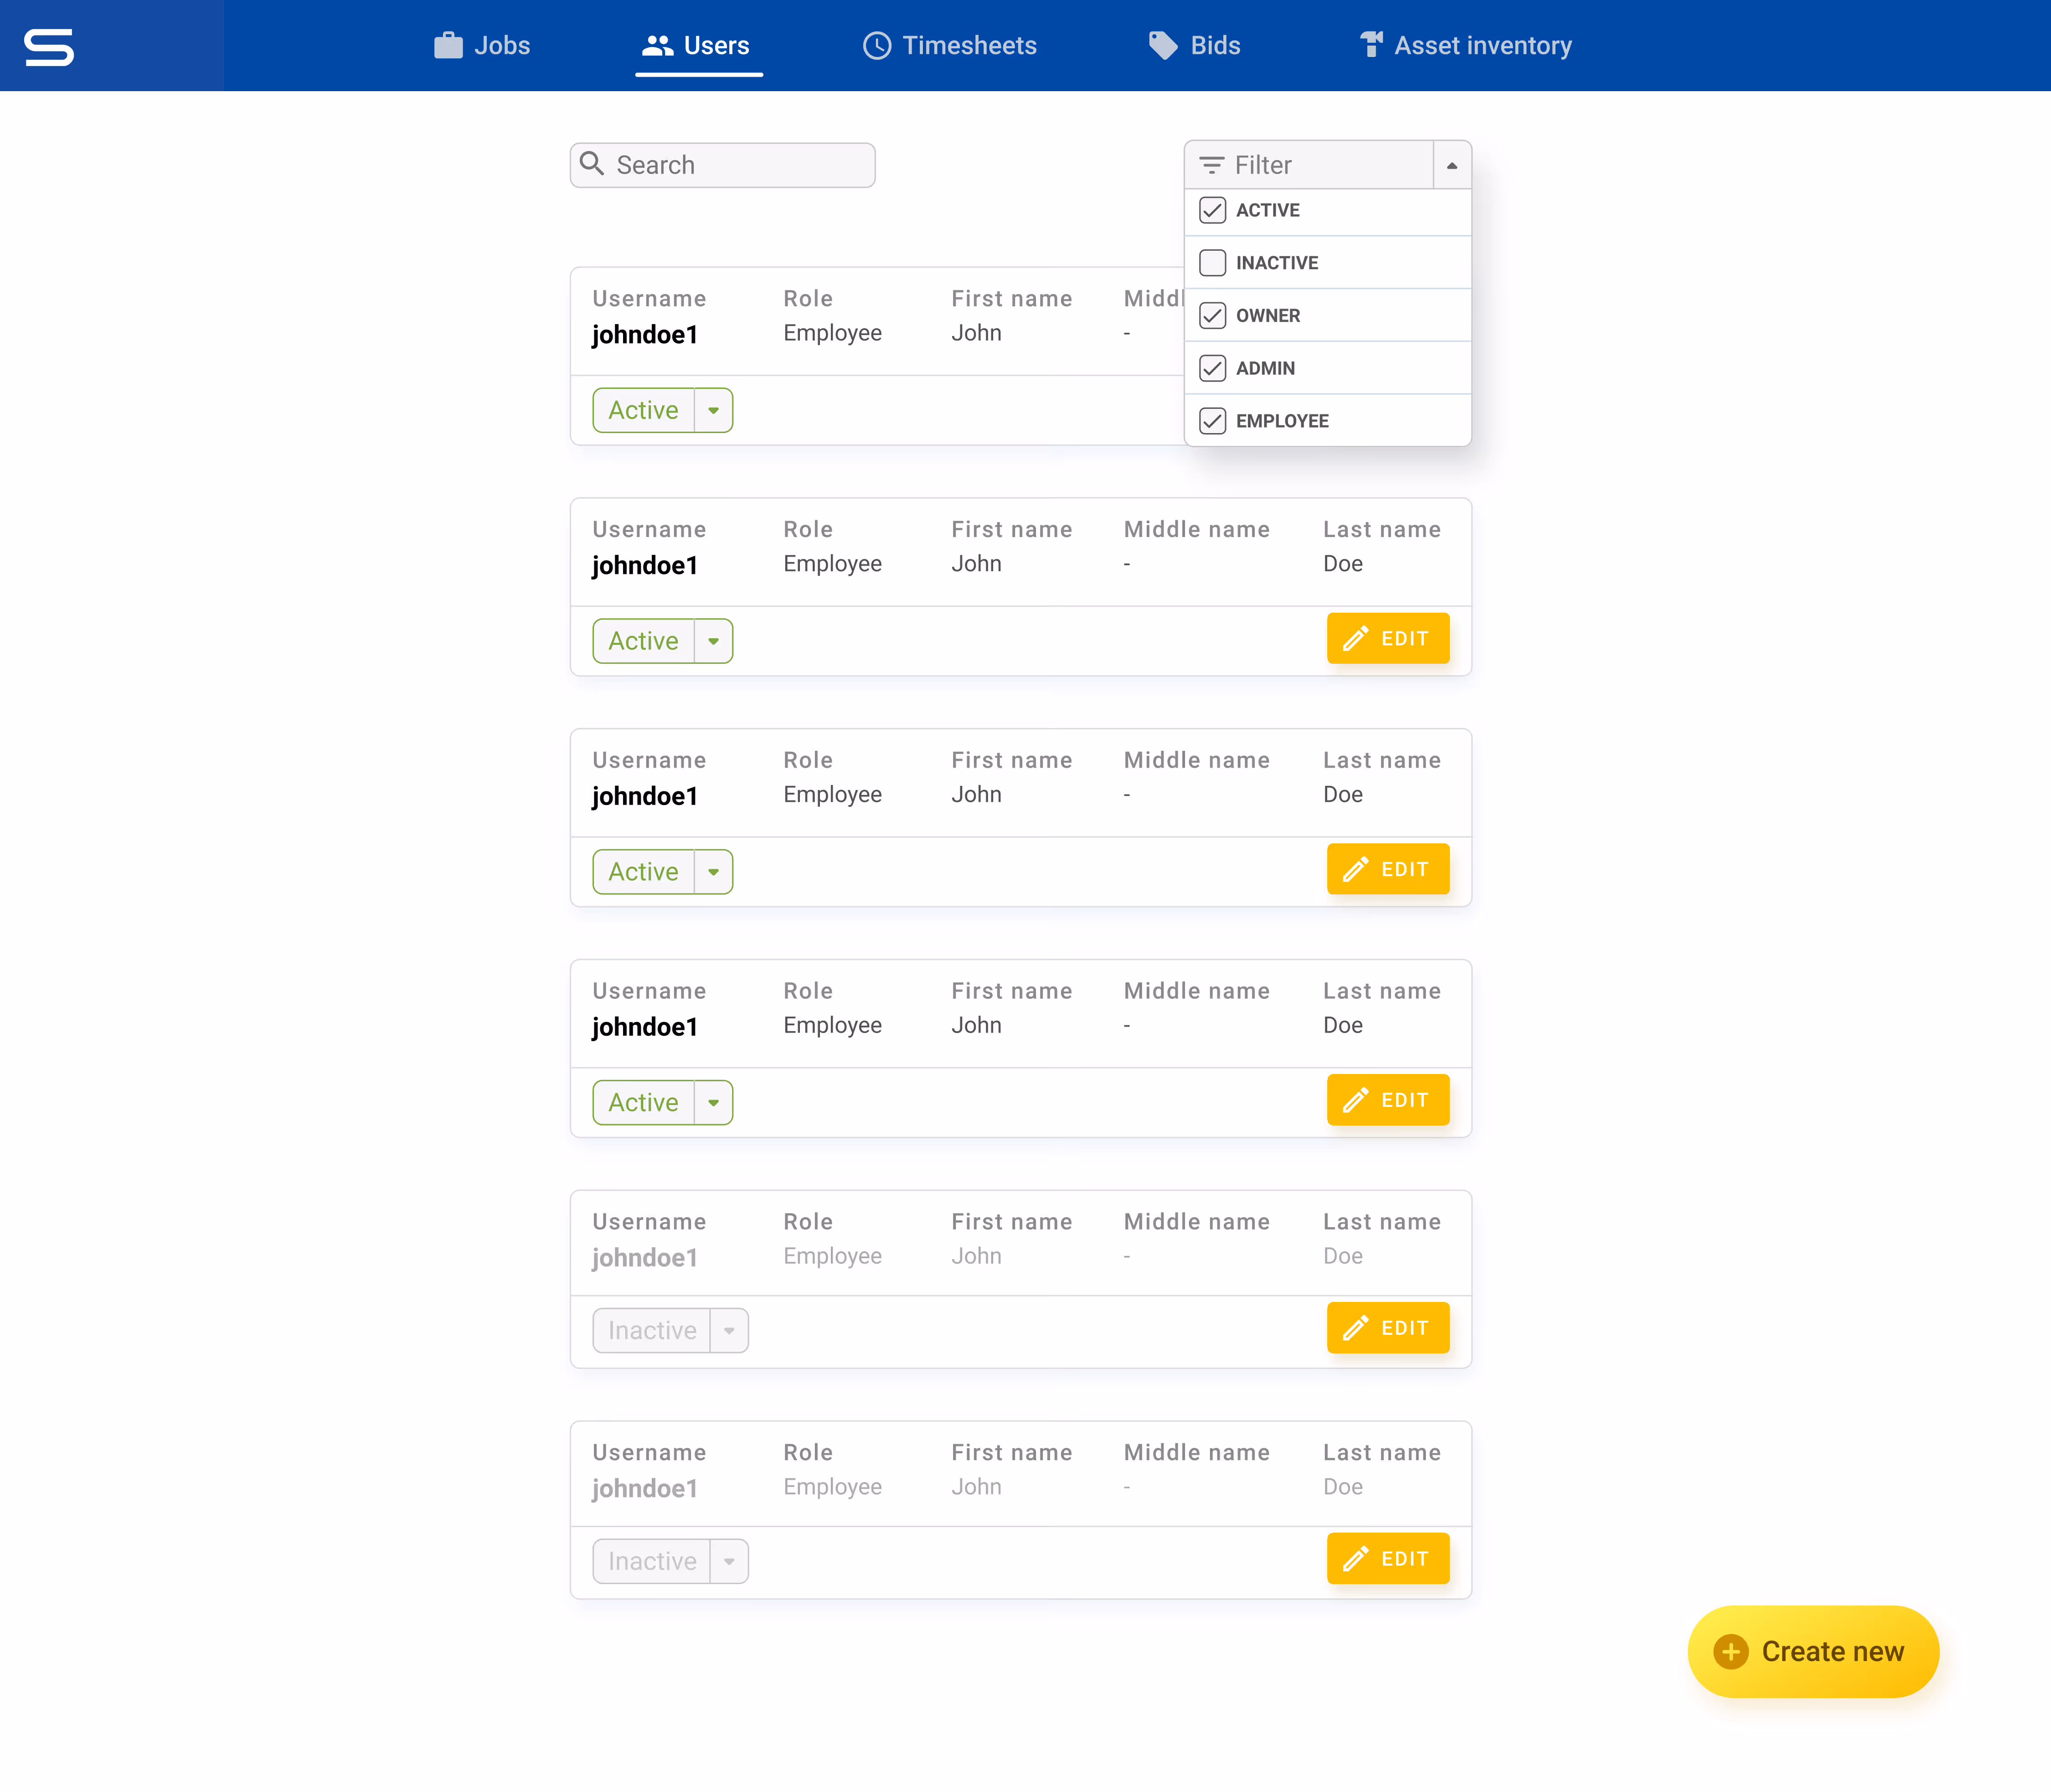Uncheck the ACTIVE filter checkbox
2051x1792 pixels.
[x=1212, y=210]
